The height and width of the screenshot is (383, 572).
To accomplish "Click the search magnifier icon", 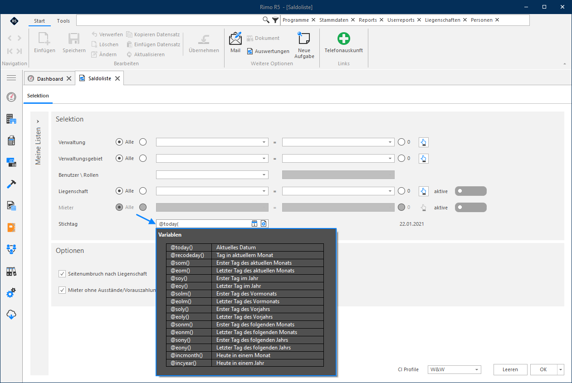I will pyautogui.click(x=266, y=20).
